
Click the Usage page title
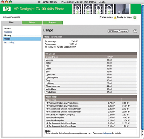tap(48, 30)
